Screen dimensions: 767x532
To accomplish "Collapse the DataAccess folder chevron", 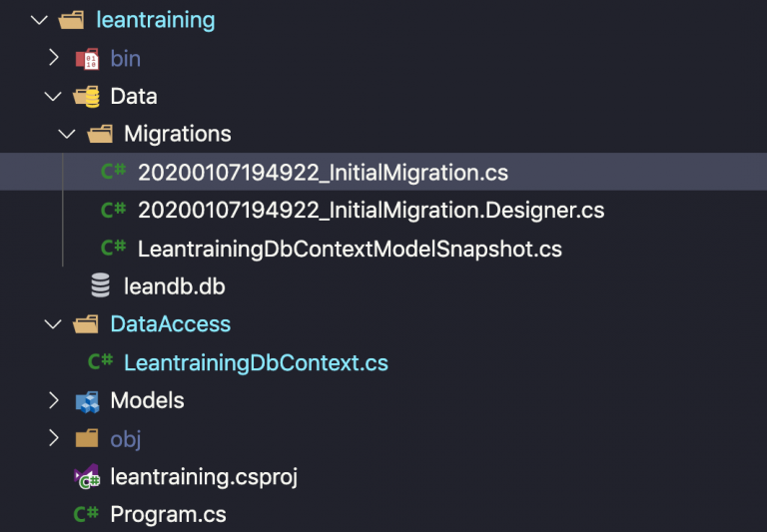I will point(54,324).
